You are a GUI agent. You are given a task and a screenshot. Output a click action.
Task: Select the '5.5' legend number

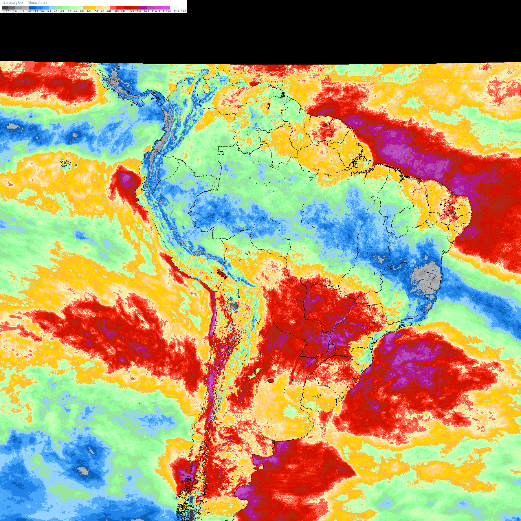(75, 11)
